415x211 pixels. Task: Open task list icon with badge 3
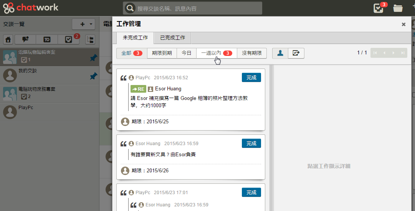[x=379, y=8]
